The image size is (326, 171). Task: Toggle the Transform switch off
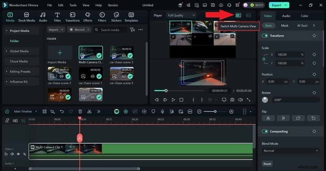pos(265,36)
